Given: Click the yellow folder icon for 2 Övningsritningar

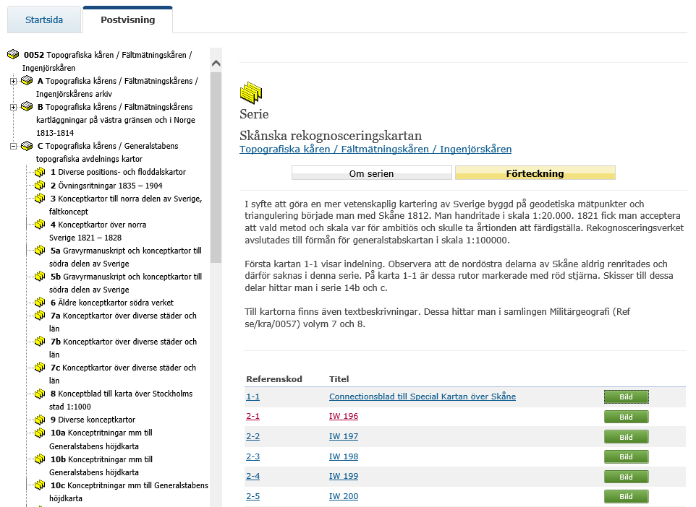Looking at the screenshot, I should coord(41,185).
